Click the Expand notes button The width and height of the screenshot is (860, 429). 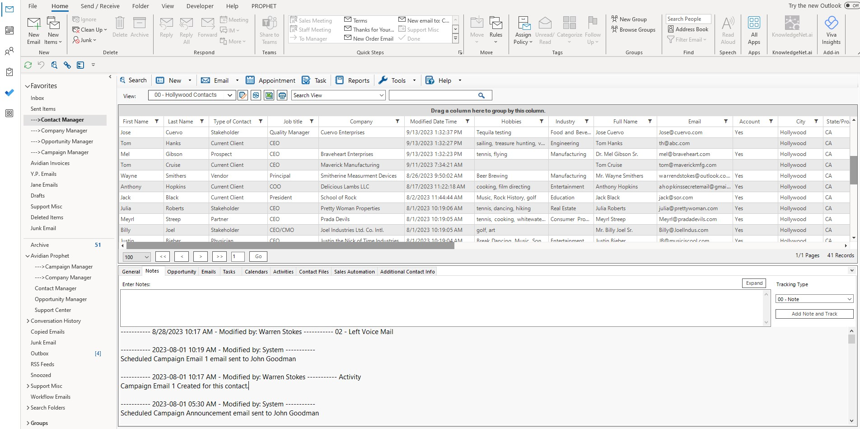tap(754, 283)
